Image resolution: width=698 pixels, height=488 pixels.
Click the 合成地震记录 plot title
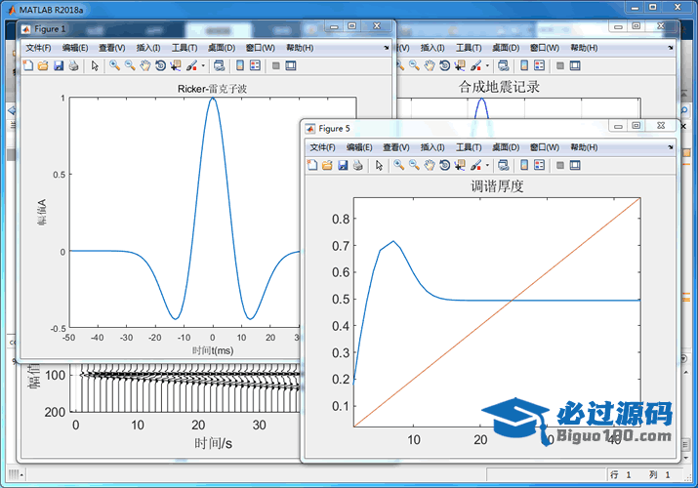coord(499,87)
